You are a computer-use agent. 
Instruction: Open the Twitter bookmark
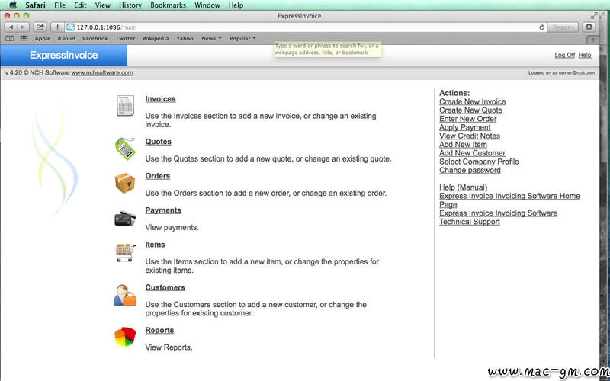pos(125,39)
